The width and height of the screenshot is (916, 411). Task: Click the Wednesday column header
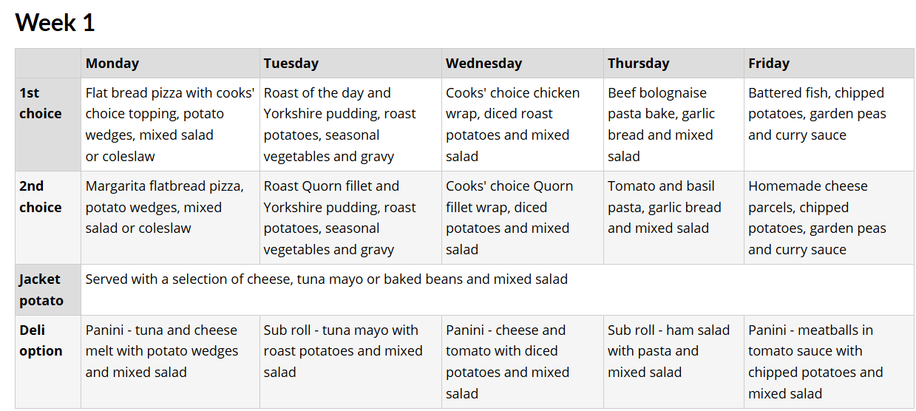tap(523, 64)
